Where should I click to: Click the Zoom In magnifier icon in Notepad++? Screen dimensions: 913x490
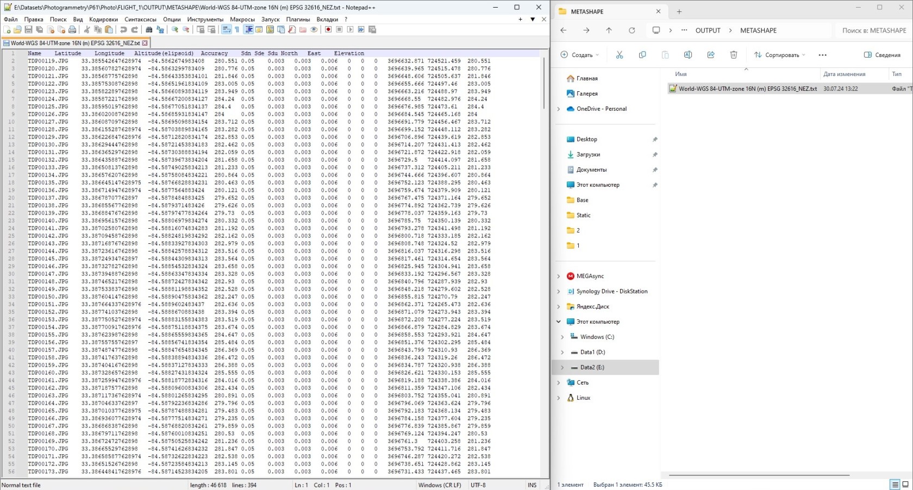[175, 29]
